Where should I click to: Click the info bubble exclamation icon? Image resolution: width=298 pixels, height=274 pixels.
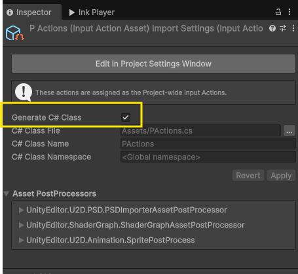click(x=24, y=92)
